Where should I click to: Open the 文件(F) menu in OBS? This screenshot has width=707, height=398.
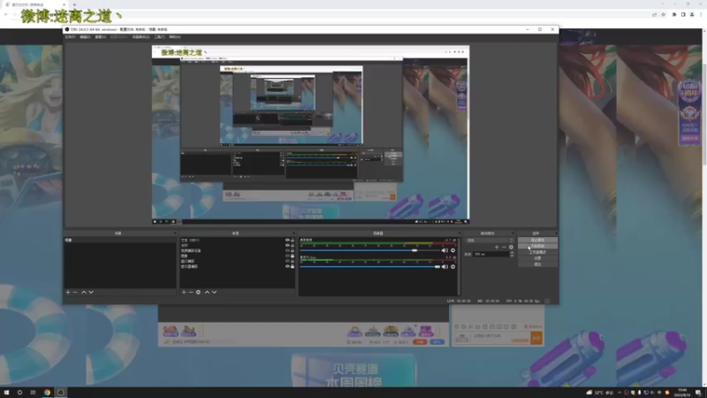point(71,37)
